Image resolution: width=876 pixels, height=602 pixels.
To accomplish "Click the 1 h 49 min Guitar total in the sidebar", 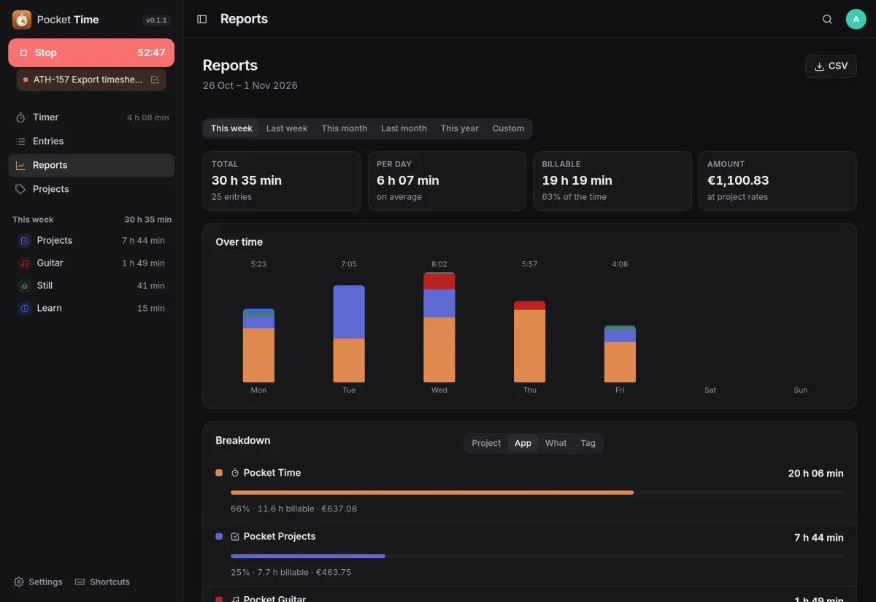I will pos(143,263).
